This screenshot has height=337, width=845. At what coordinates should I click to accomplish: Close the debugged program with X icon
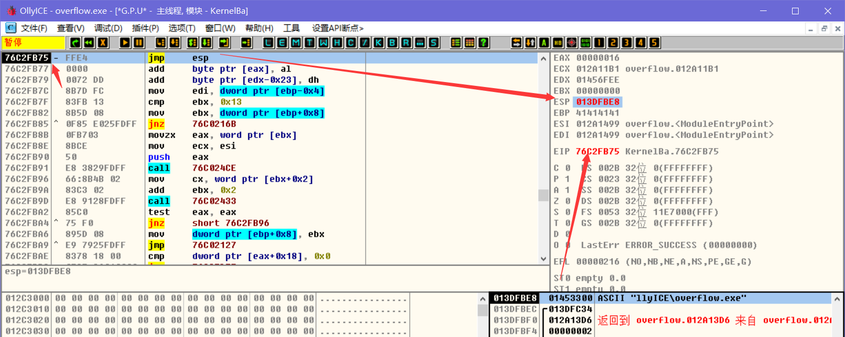102,42
